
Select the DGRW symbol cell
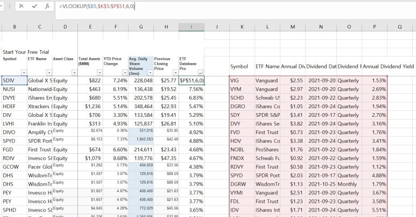click(242, 184)
